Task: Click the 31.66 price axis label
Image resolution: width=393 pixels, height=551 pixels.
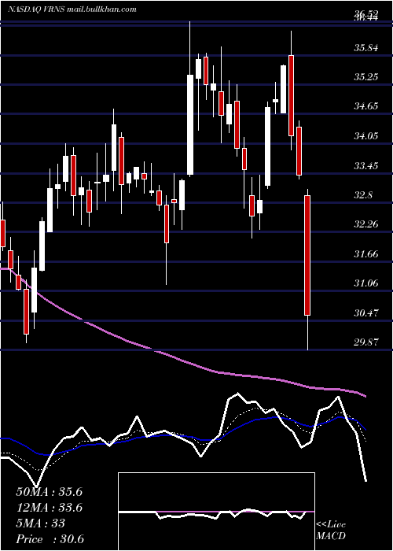Action: (366, 254)
